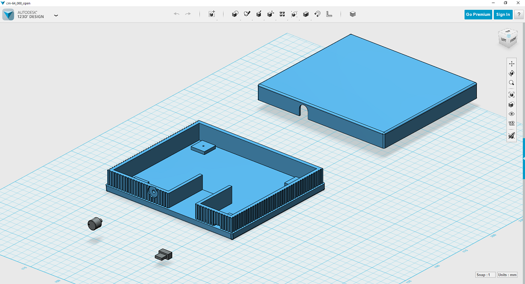Click the Fit to view icon
Image resolution: width=525 pixels, height=284 pixels.
coord(511,95)
